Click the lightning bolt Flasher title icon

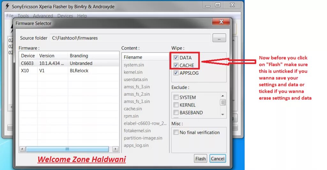pyautogui.click(x=7, y=6)
